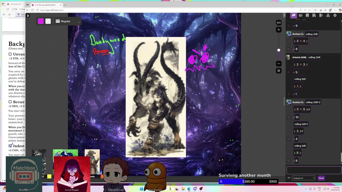Check the Unvanquished background checkbox
This screenshot has height=192, width=342.
10,54
